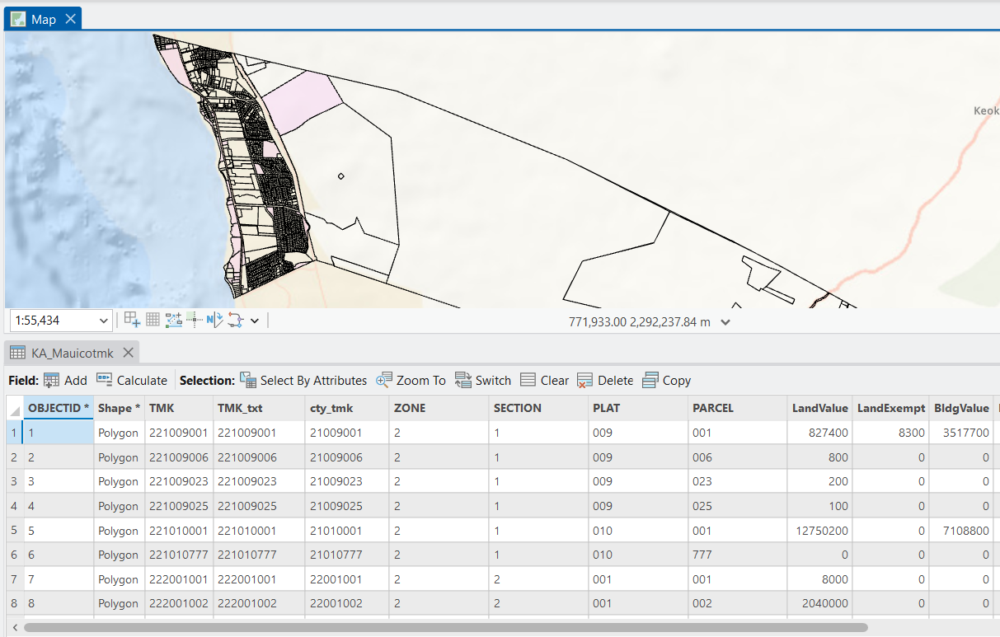Screen dimensions: 1000x637
Task: Click the ground-to-grid correction icon with N arrow
Action: coord(214,321)
